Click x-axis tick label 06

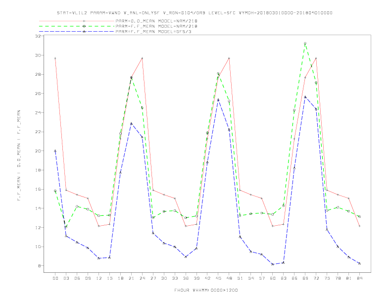(x=77, y=278)
